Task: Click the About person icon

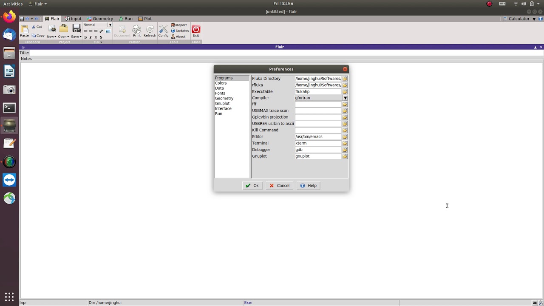Action: point(173,37)
